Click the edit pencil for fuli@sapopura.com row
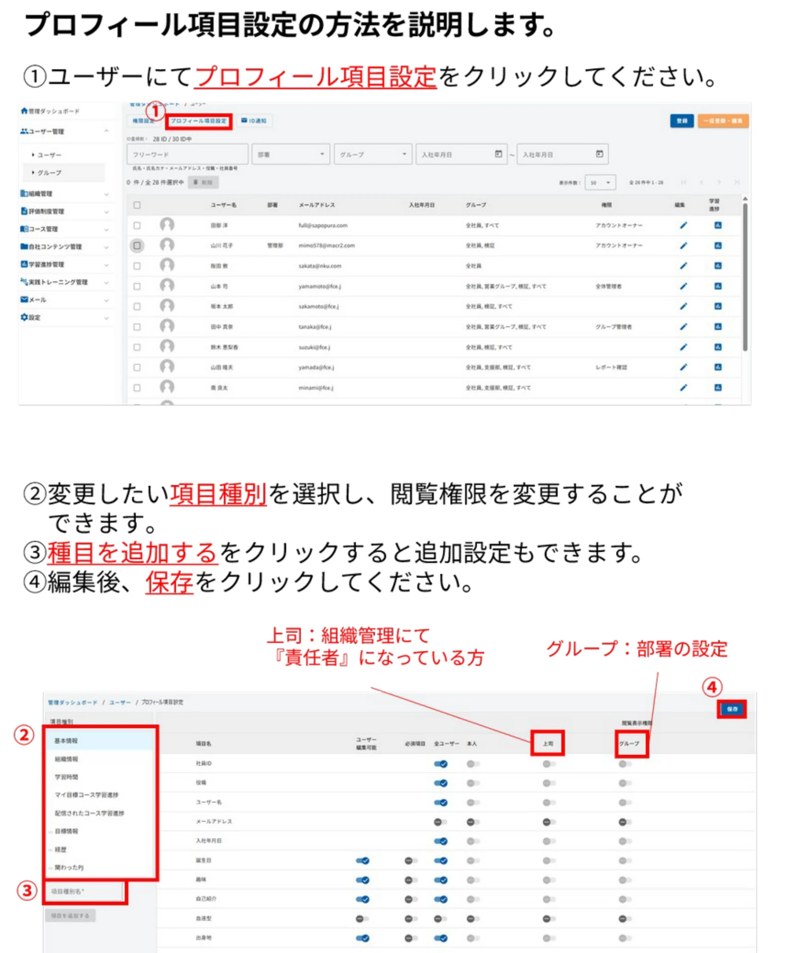The image size is (796, 953). coord(683,226)
